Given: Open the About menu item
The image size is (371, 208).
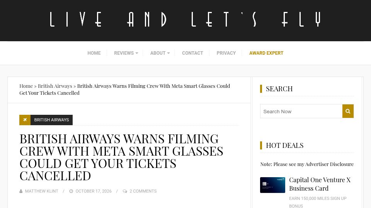Looking at the screenshot, I should [x=158, y=53].
